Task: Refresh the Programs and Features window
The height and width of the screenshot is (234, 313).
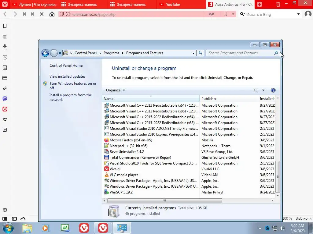Action: click(200, 53)
